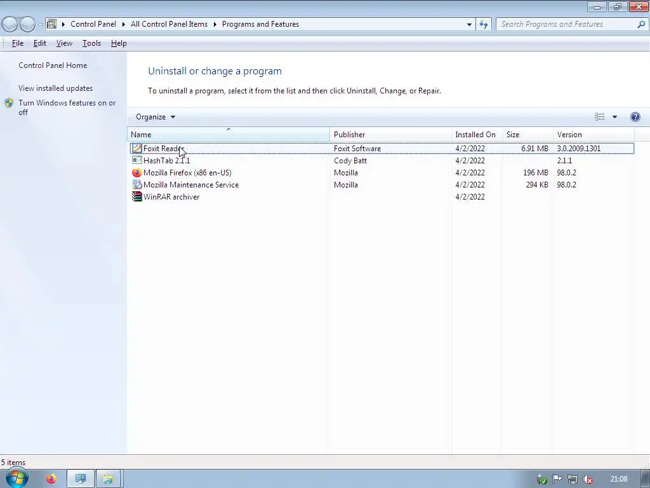Sort by the Installed On column header
650x488 pixels.
point(477,135)
